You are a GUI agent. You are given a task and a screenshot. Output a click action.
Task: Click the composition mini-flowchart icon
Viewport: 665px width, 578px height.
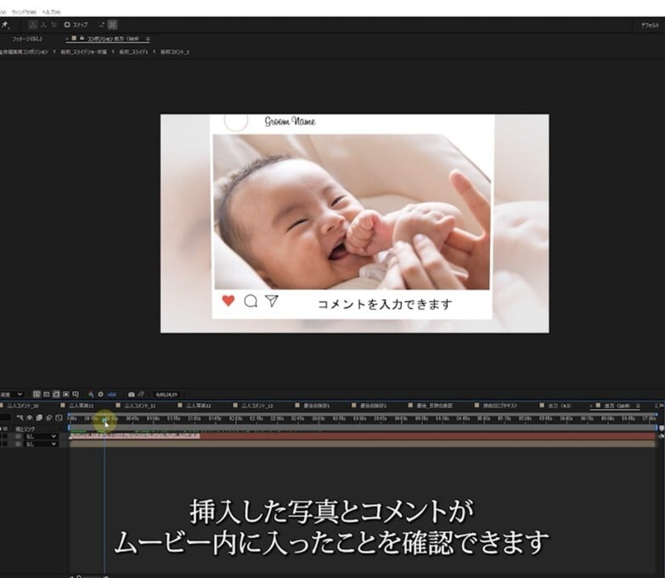pyautogui.click(x=20, y=418)
